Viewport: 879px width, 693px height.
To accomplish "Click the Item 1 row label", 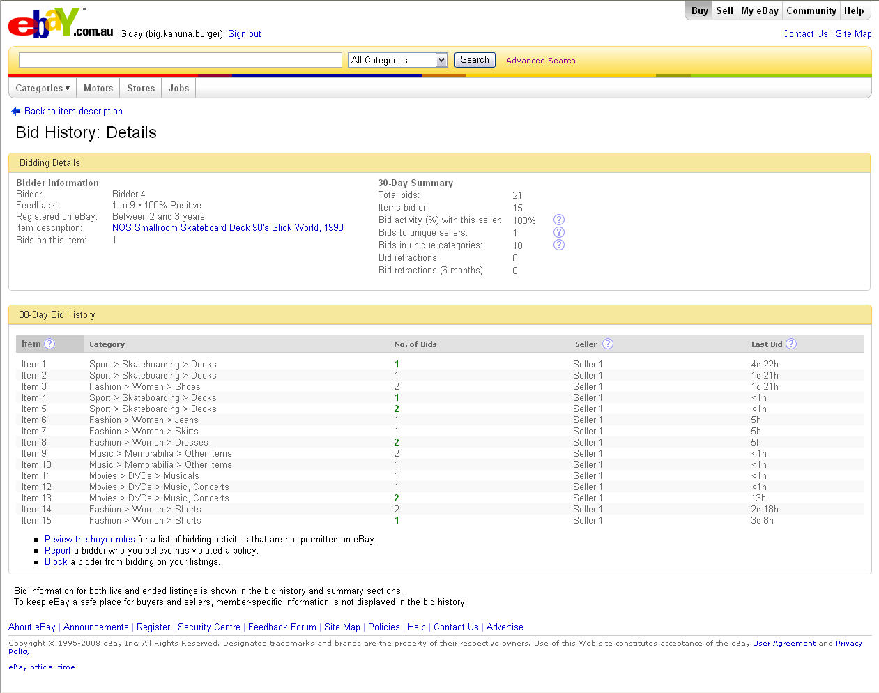I will [34, 365].
